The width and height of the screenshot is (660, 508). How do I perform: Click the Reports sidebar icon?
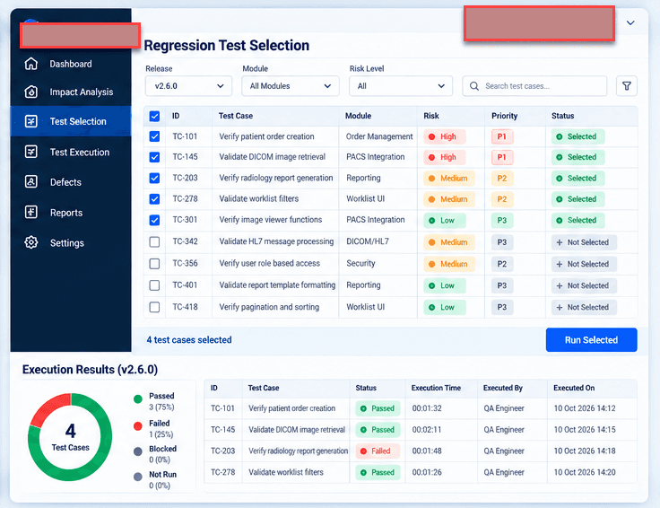(x=31, y=212)
